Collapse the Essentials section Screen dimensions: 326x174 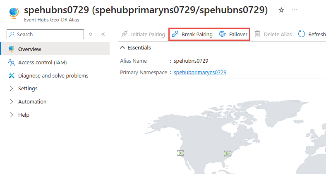(x=122, y=48)
